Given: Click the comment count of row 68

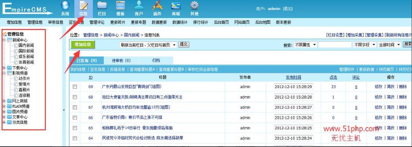Looking at the screenshot, I should point(356,97).
